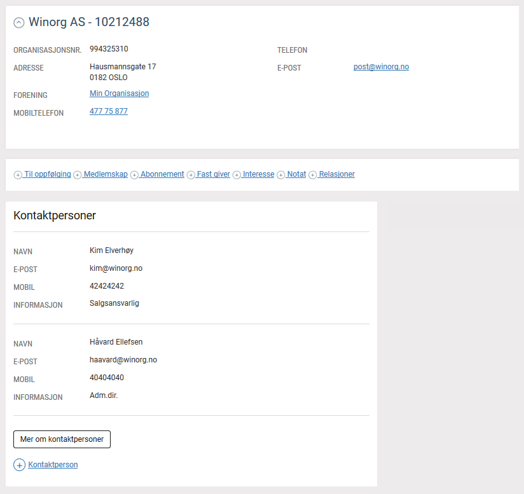Add a Medlemskap via its link
The height and width of the screenshot is (494, 524).
pyautogui.click(x=106, y=174)
